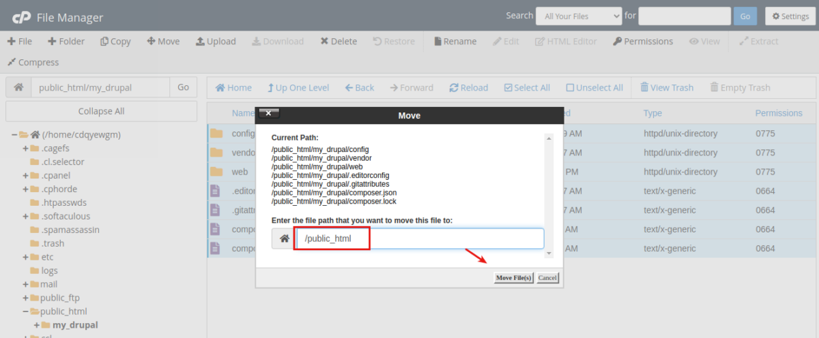Collapse the public_html folder in tree
This screenshot has width=819, height=338.
25,311
